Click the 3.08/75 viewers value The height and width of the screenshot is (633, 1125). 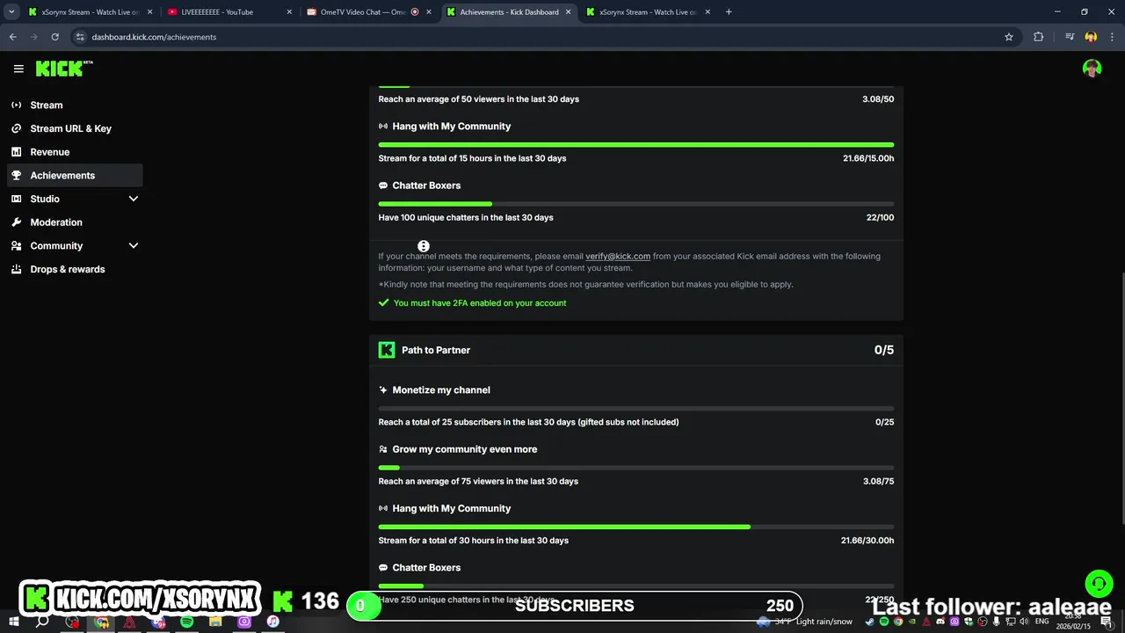pyautogui.click(x=878, y=481)
